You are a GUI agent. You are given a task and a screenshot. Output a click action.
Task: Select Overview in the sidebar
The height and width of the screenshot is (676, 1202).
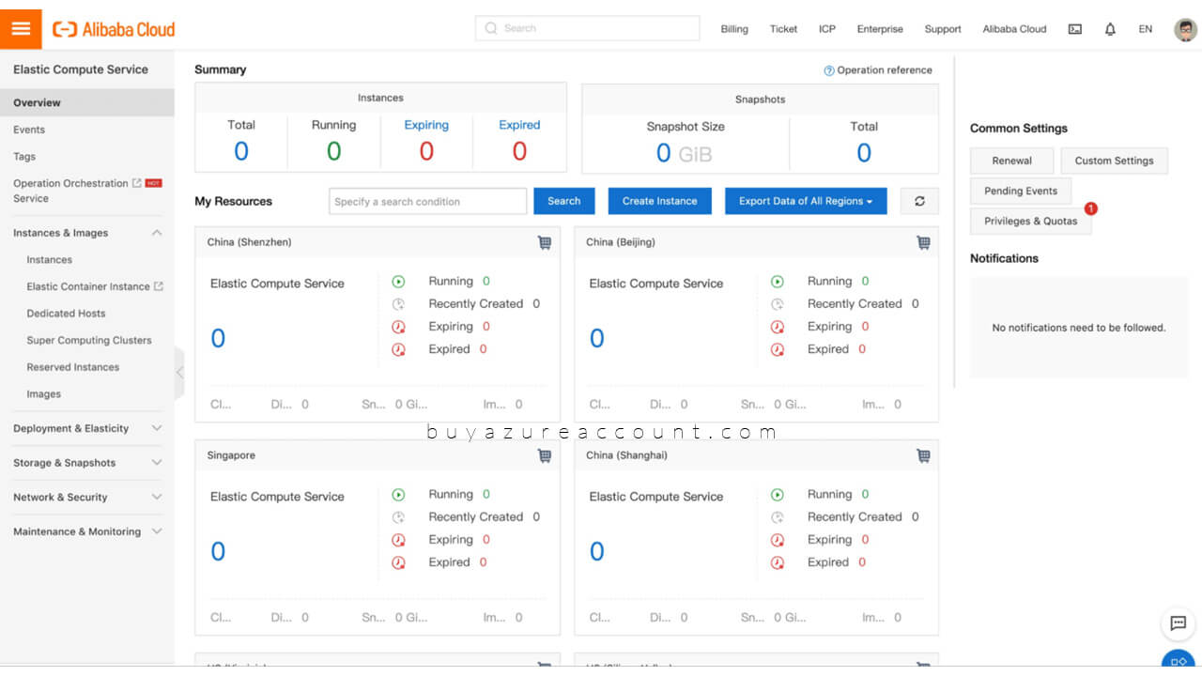coord(86,102)
